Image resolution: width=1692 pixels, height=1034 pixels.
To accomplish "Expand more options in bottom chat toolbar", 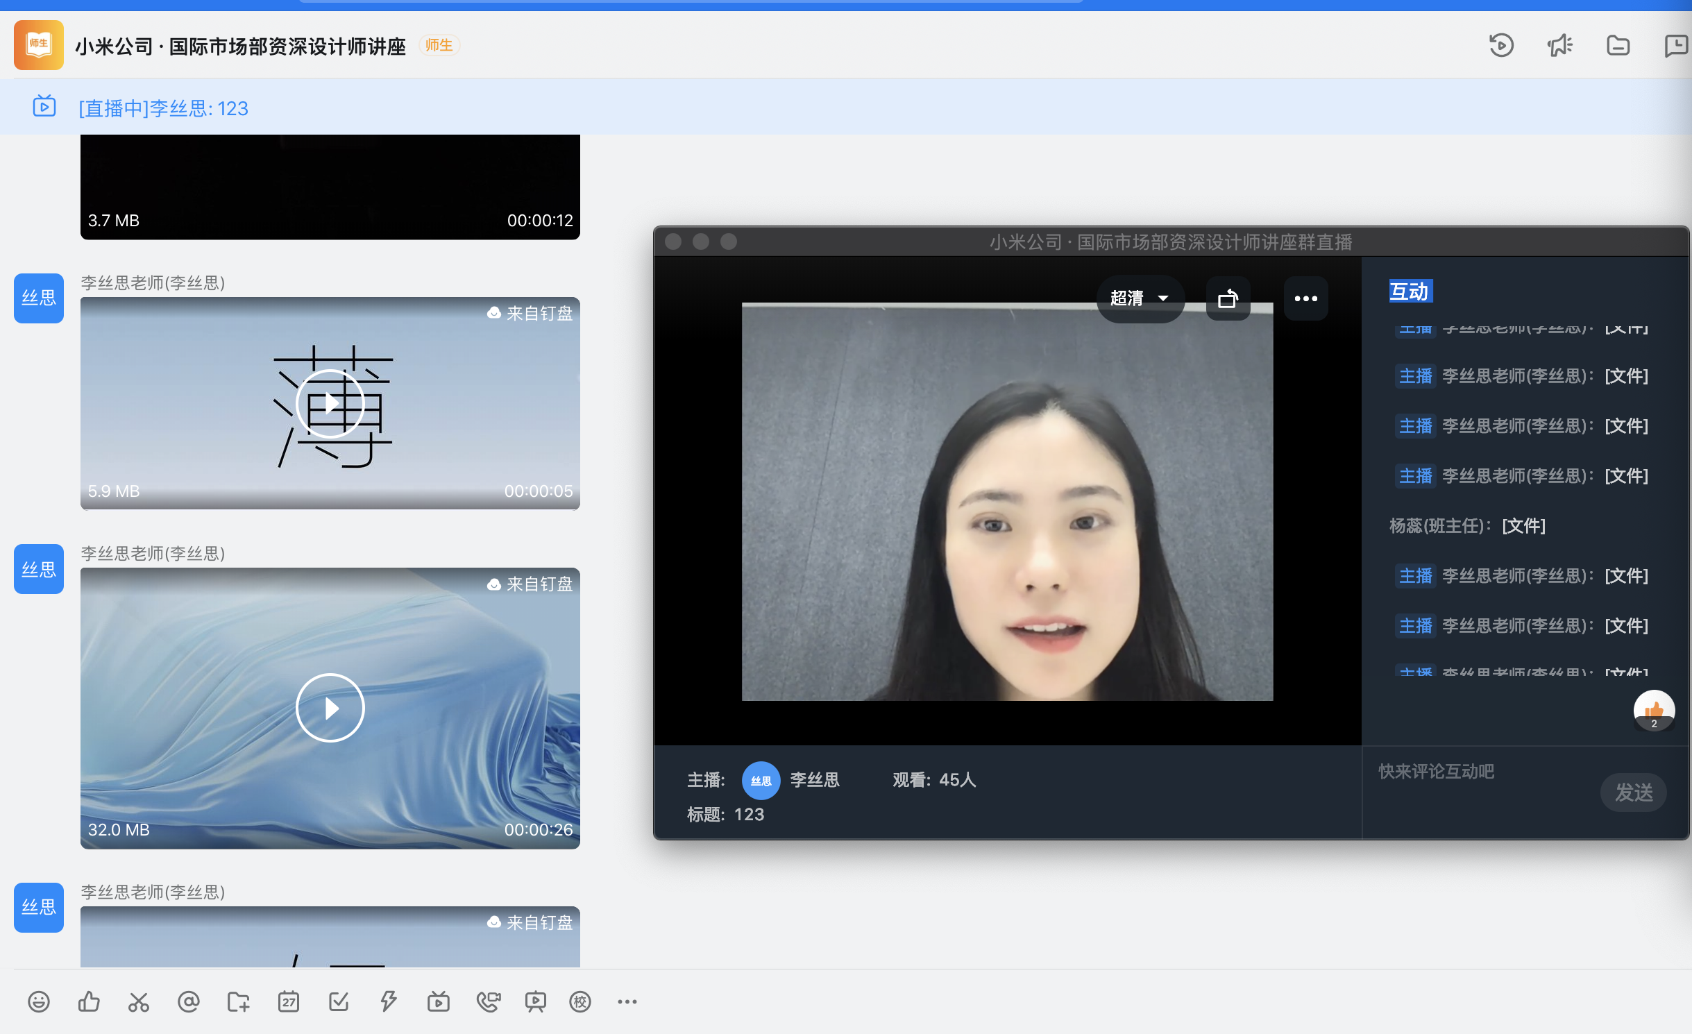I will point(627,1001).
